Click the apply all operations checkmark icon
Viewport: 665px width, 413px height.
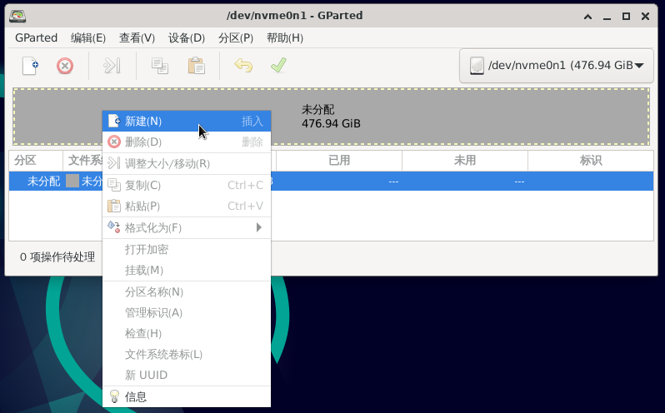(x=278, y=66)
